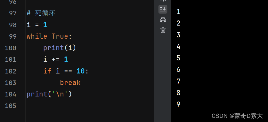Place cursor on the 'break' statement

point(70,83)
